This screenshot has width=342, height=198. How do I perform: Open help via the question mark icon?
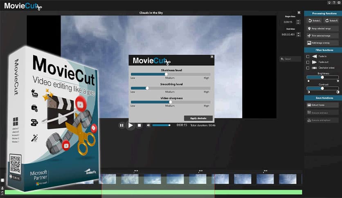pos(334,2)
